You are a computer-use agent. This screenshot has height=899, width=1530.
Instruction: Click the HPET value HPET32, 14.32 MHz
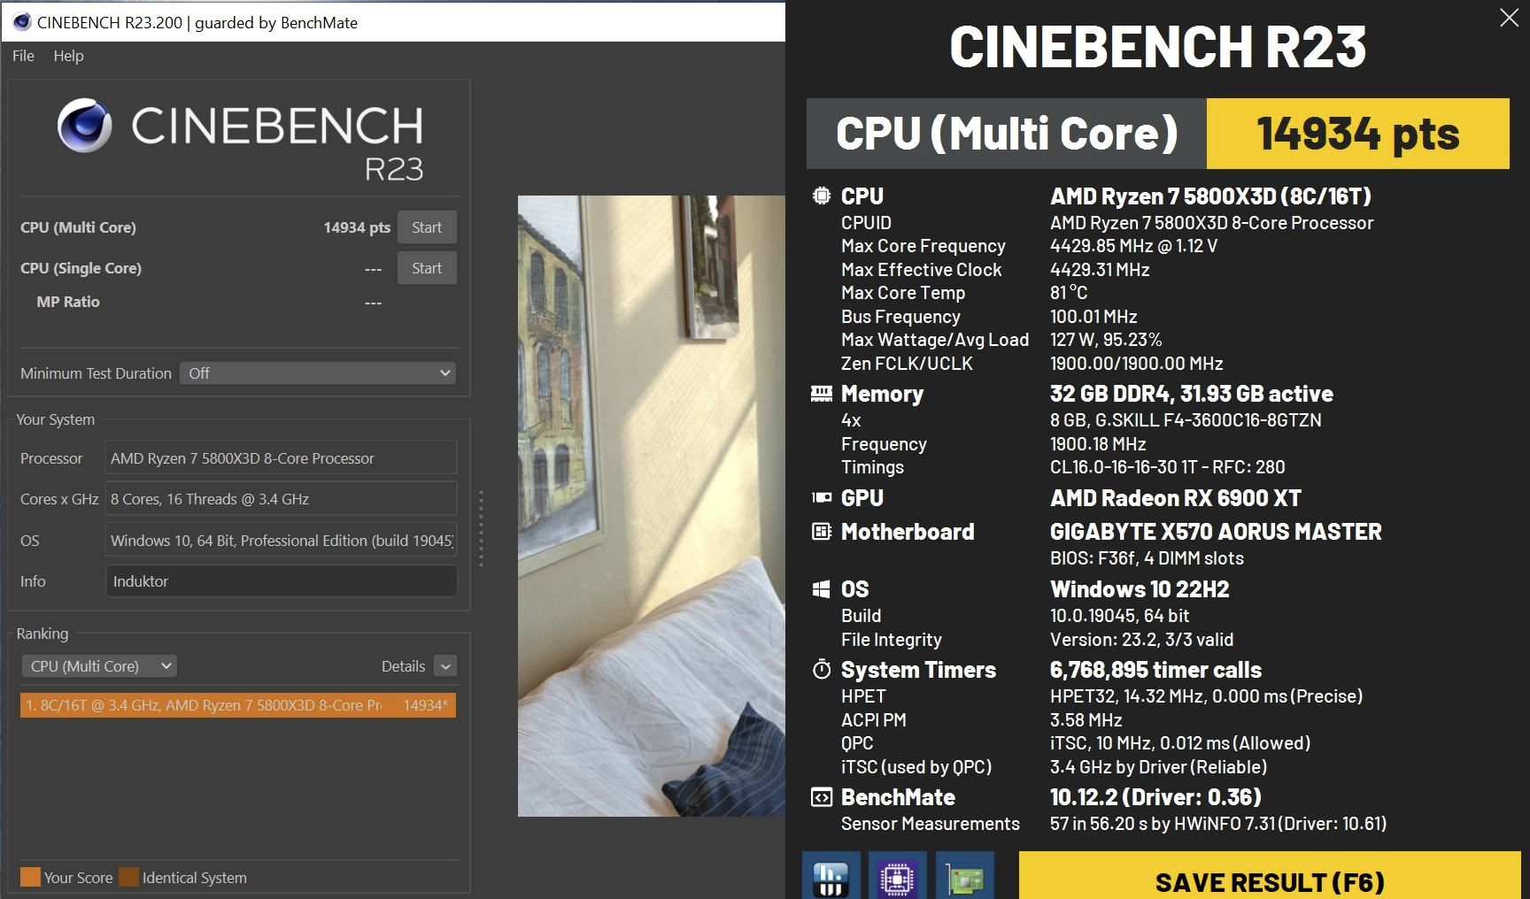tap(1206, 696)
